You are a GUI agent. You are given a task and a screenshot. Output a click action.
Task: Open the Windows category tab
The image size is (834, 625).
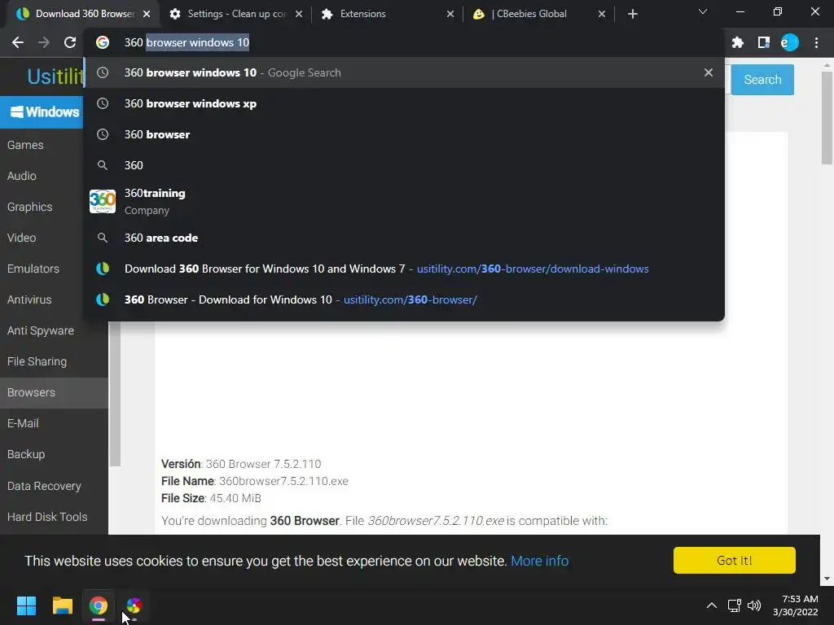click(42, 112)
